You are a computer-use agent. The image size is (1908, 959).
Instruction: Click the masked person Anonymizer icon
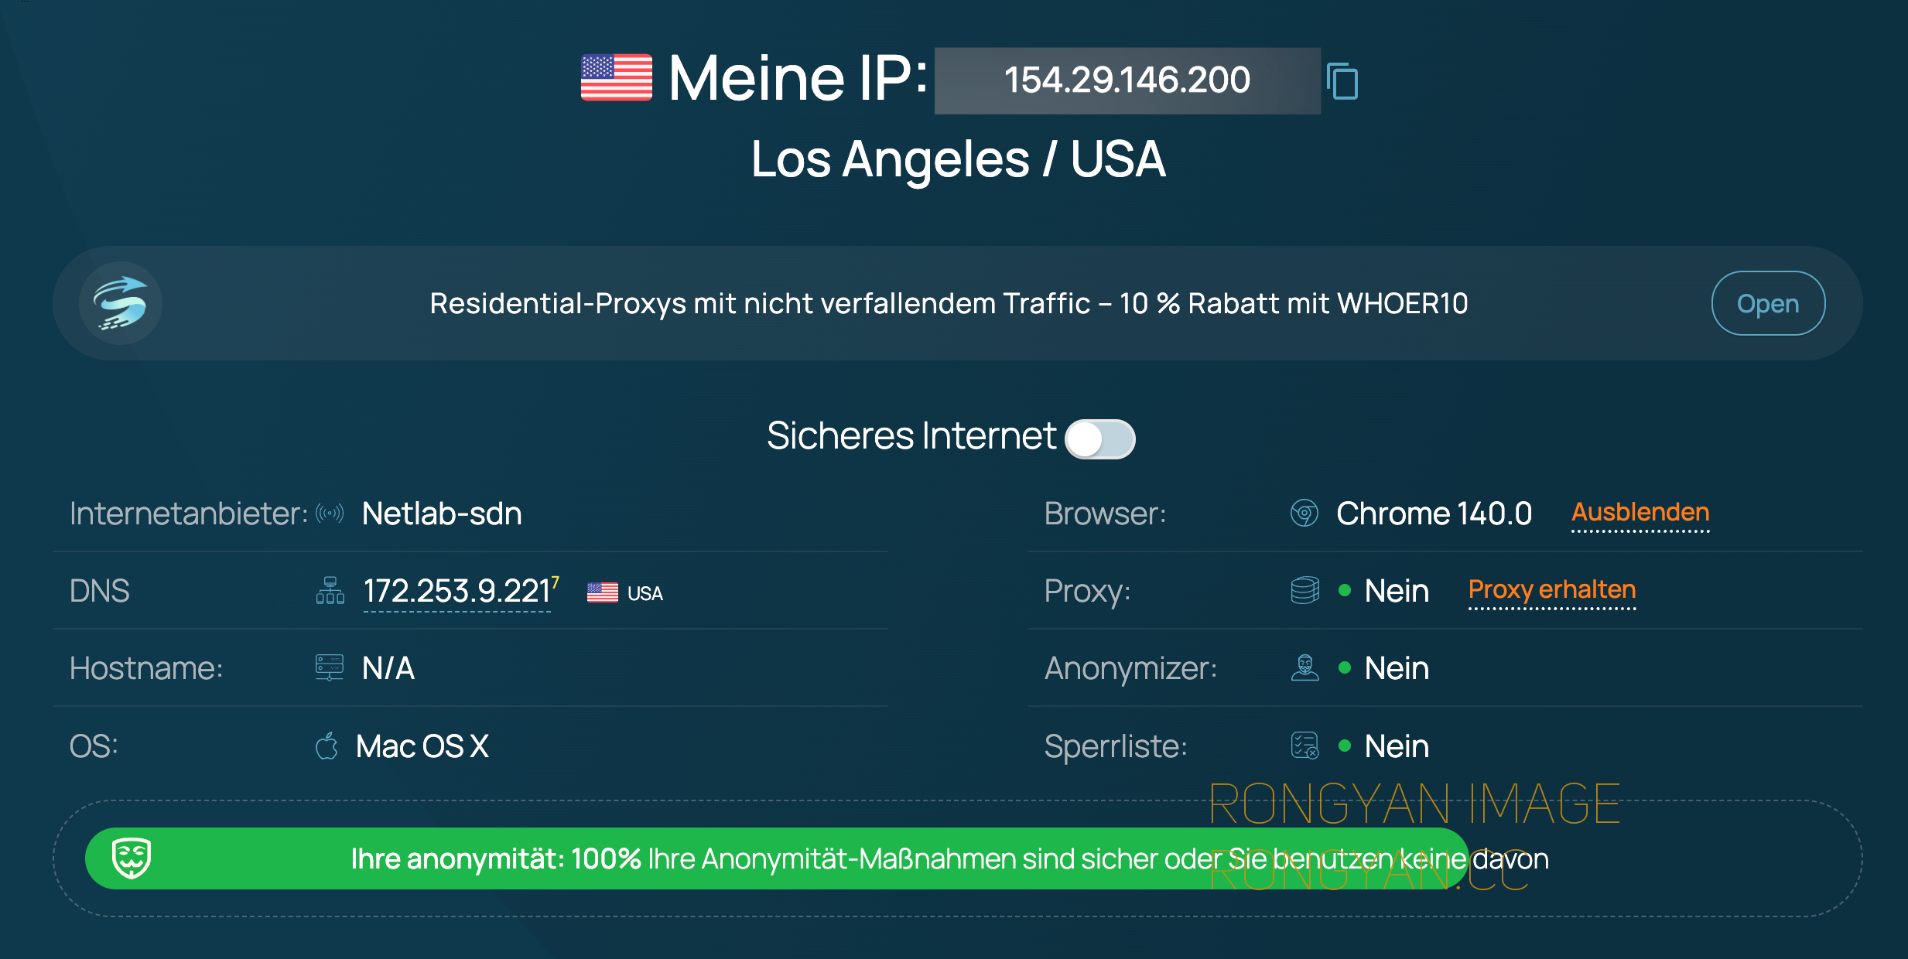pos(1304,668)
